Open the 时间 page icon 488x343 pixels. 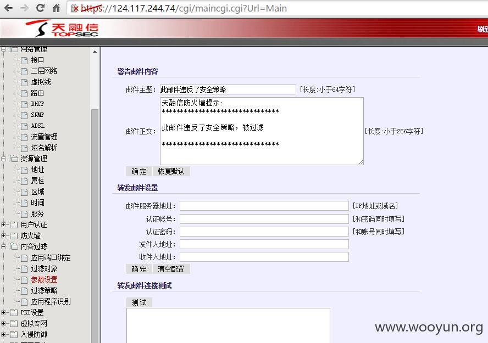24,203
